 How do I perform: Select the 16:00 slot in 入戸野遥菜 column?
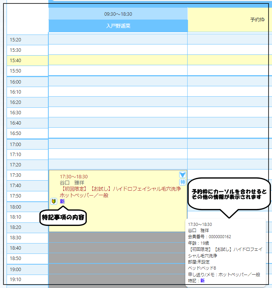pos(118,82)
